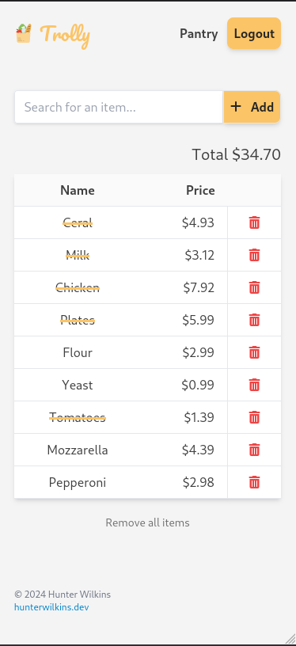Screen dimensions: 296x646
Task: Remove Mozzarella via its trash icon
Action: [254, 450]
